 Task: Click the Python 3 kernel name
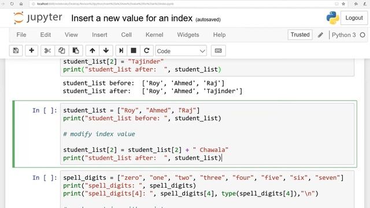pyautogui.click(x=343, y=35)
